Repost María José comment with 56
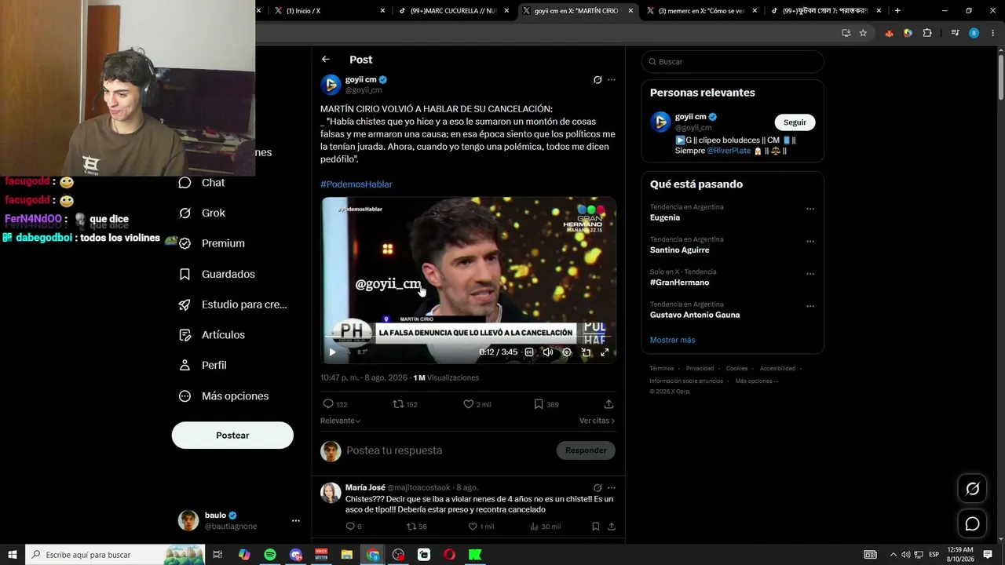This screenshot has height=565, width=1005. click(411, 527)
